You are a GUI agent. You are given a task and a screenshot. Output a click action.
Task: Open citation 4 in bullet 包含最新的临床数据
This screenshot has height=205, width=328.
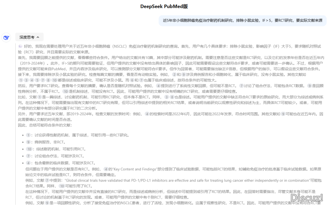[x=28, y=163]
